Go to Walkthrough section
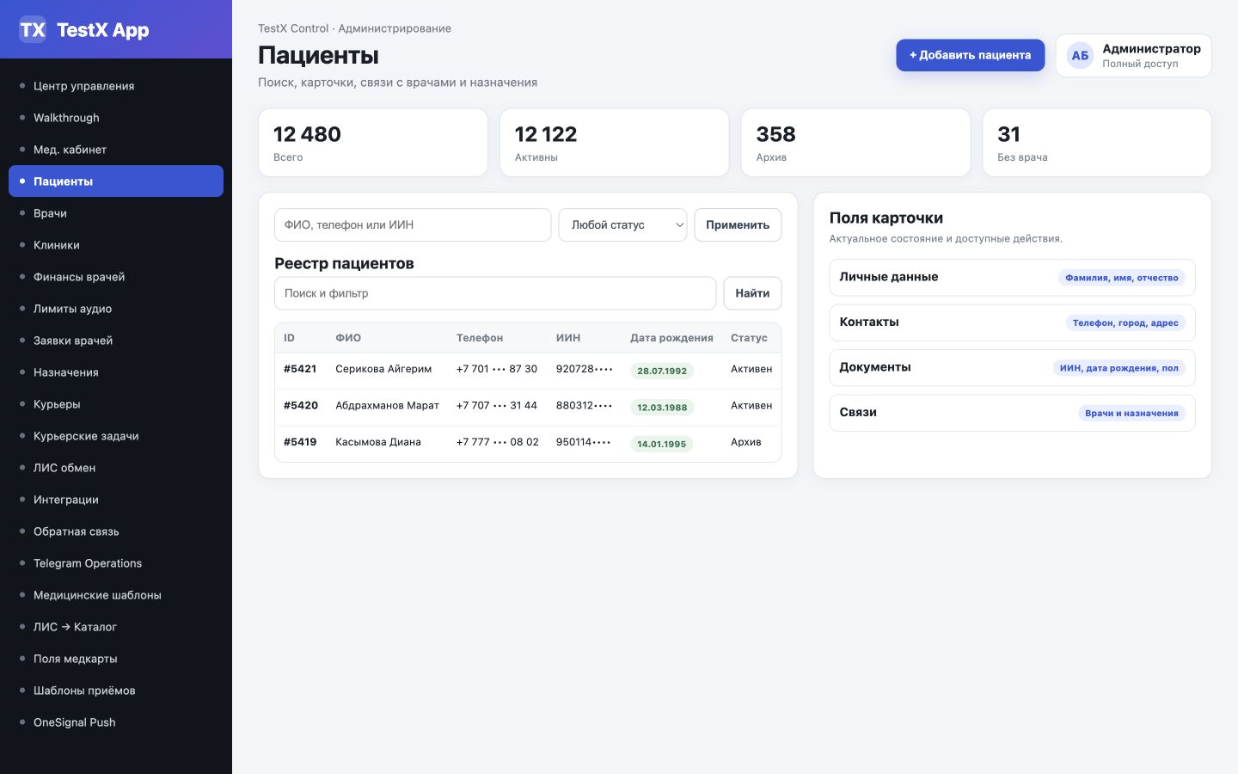Image resolution: width=1238 pixels, height=774 pixels. (116, 118)
